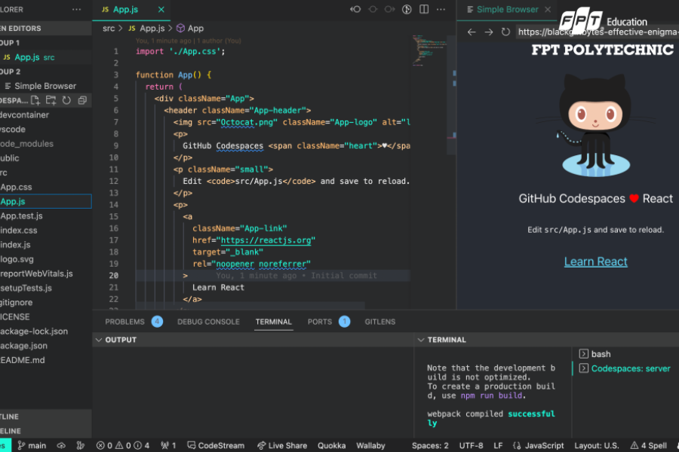
Task: Go back in the Simple Browser
Action: [x=472, y=32]
